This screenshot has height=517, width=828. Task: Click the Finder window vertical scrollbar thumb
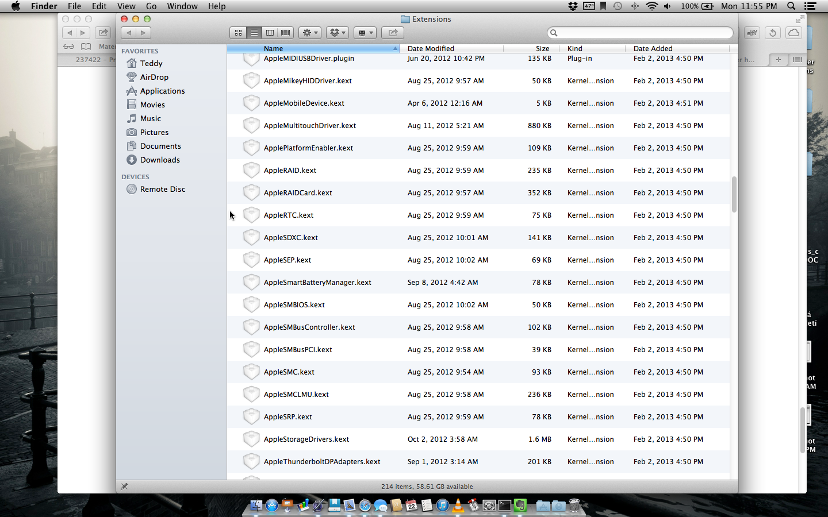click(734, 195)
